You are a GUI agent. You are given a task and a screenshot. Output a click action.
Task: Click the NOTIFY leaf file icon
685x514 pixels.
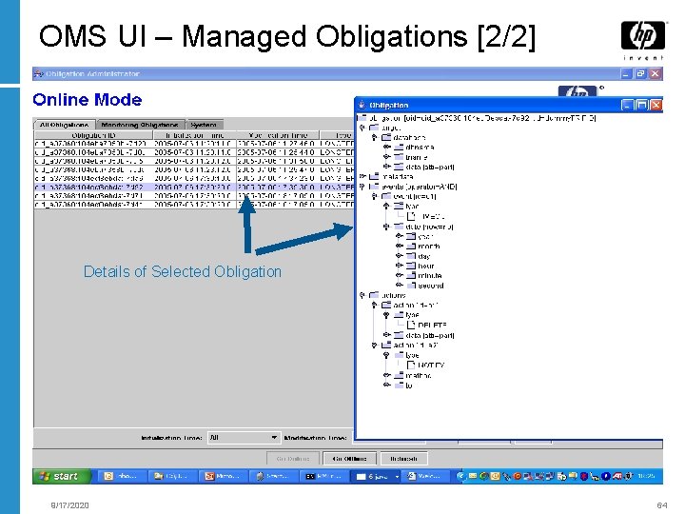(411, 365)
